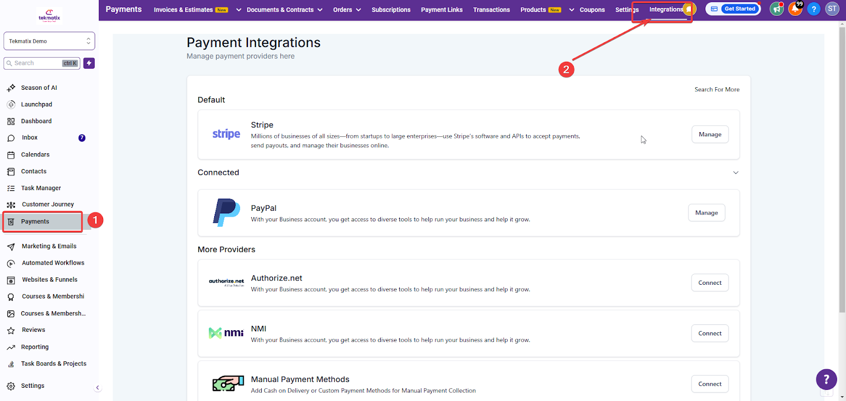
Task: Click the NMI logo
Action: (x=226, y=333)
